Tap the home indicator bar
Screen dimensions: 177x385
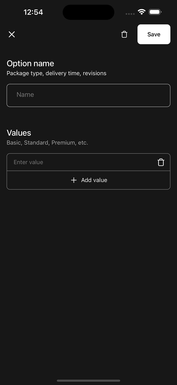coord(88,381)
